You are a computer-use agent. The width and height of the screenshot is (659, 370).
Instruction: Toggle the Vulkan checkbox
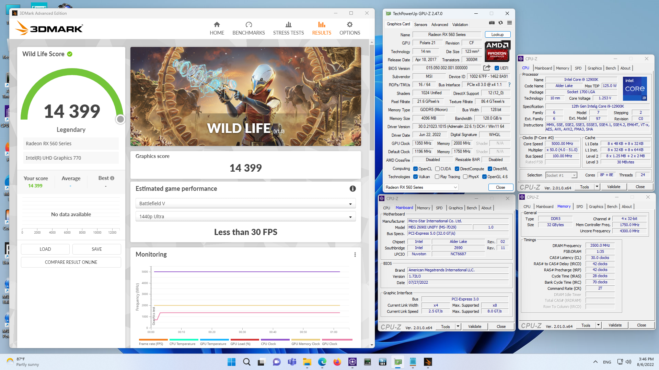pos(415,177)
